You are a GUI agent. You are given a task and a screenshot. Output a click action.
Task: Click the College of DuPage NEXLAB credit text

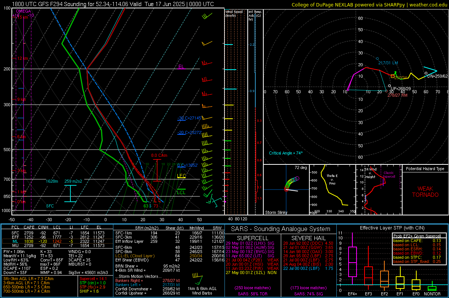click(x=369, y=5)
